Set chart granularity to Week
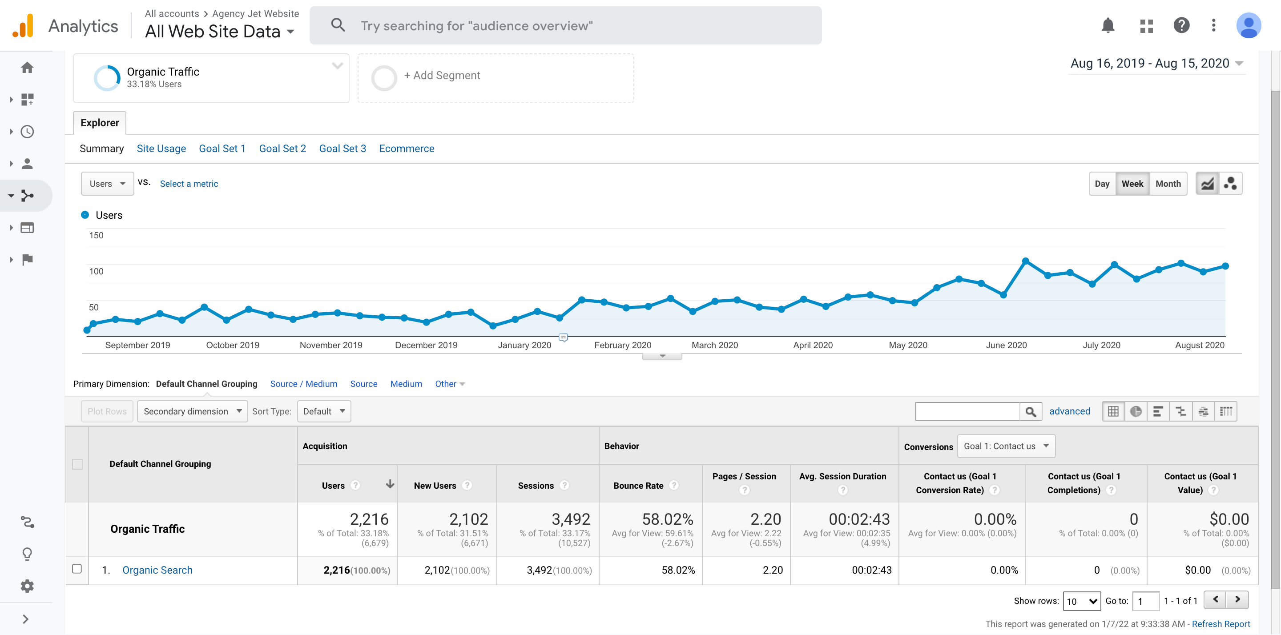Image resolution: width=1281 pixels, height=635 pixels. [1132, 184]
